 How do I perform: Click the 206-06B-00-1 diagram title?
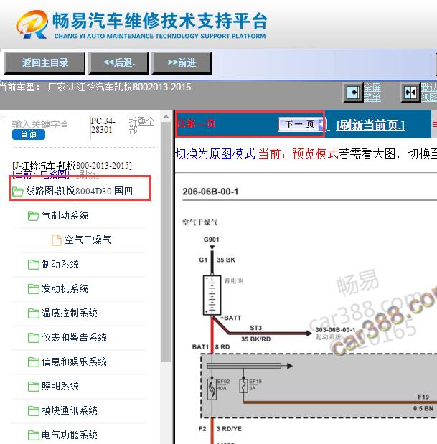tap(210, 192)
